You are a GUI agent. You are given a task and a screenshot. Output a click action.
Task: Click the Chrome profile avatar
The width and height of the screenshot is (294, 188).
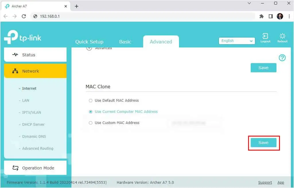(280, 16)
